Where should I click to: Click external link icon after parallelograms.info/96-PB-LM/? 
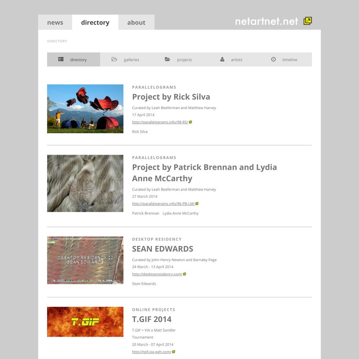point(197,204)
